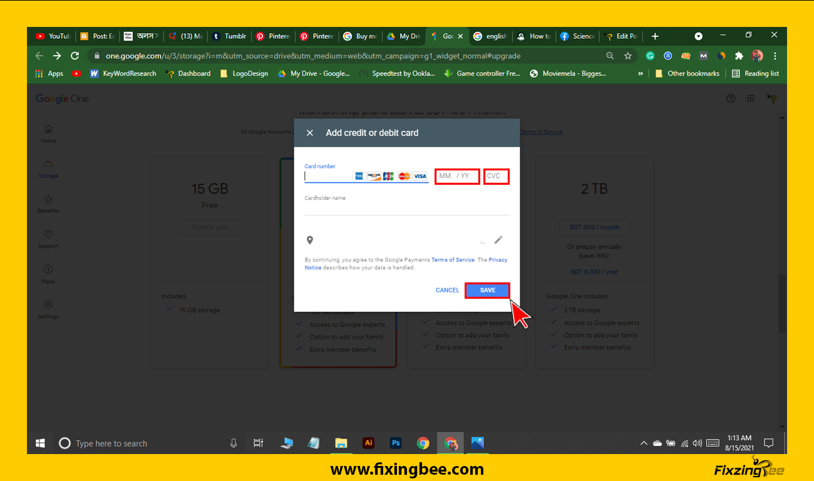Open a new browser tab
Viewport: 814px width, 481px height.
(x=655, y=36)
